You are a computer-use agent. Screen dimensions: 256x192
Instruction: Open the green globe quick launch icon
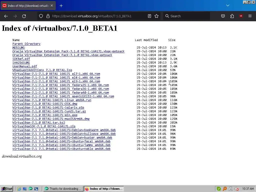tap(30, 188)
